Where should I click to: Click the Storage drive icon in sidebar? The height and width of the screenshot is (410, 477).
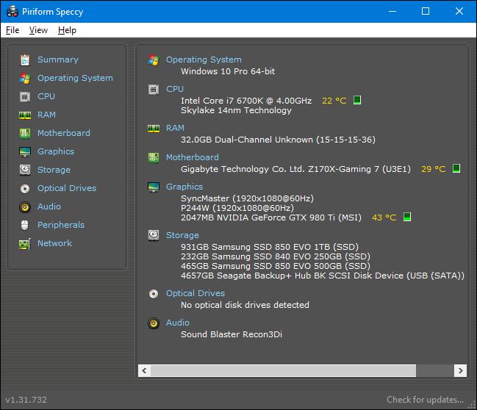(x=25, y=170)
